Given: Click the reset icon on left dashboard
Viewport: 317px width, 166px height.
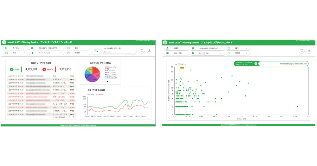Looking at the screenshot, I should [x=142, y=51].
